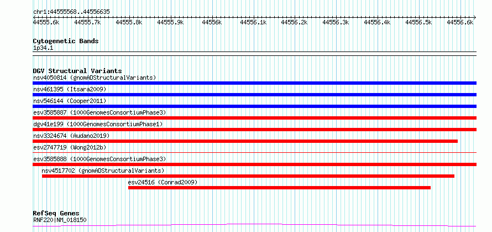Select label esv3585887 (1000GenomesConsortiumPhase3)
The width and height of the screenshot is (492, 232).
pyautogui.click(x=100, y=112)
